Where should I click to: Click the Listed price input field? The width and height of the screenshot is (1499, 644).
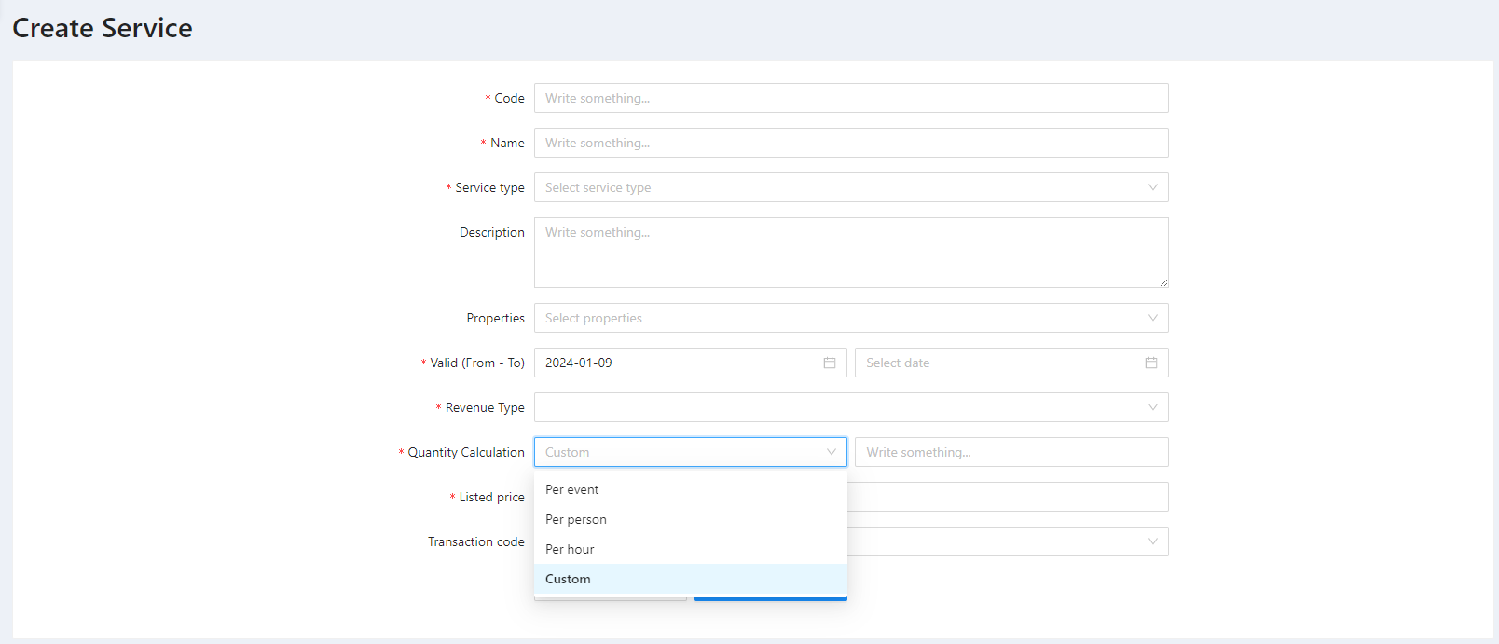point(1007,497)
